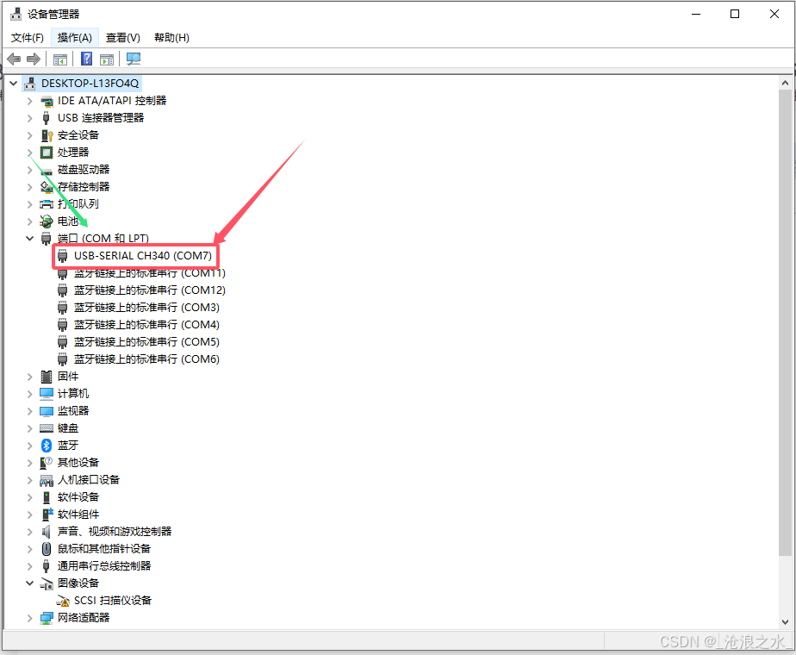This screenshot has height=655, width=796.
Task: Expand the 蓝牙 category node
Action: pos(30,446)
